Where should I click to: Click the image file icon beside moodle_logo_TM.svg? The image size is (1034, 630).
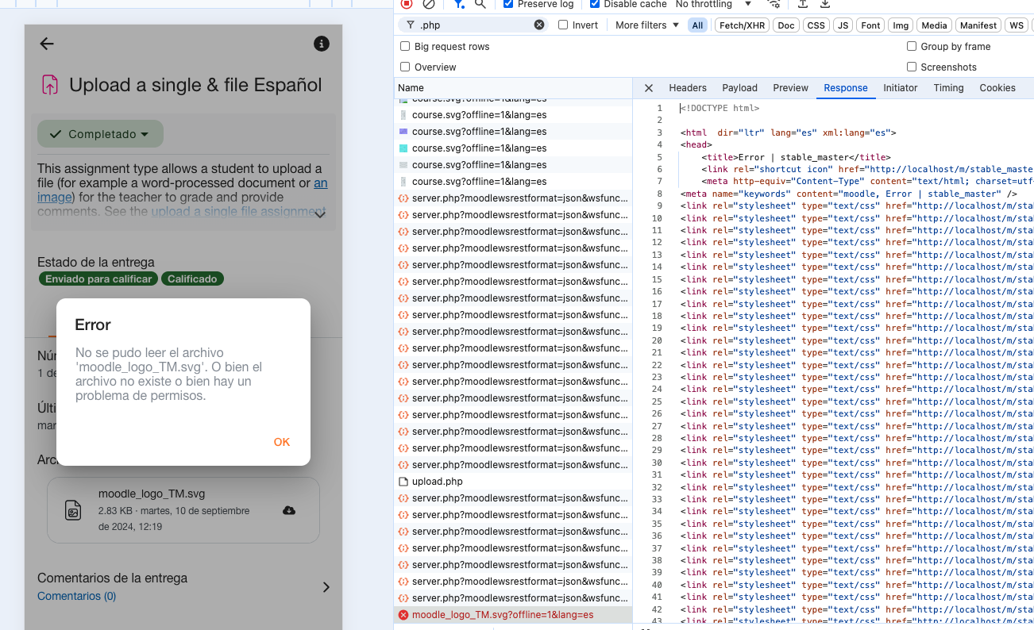73,510
